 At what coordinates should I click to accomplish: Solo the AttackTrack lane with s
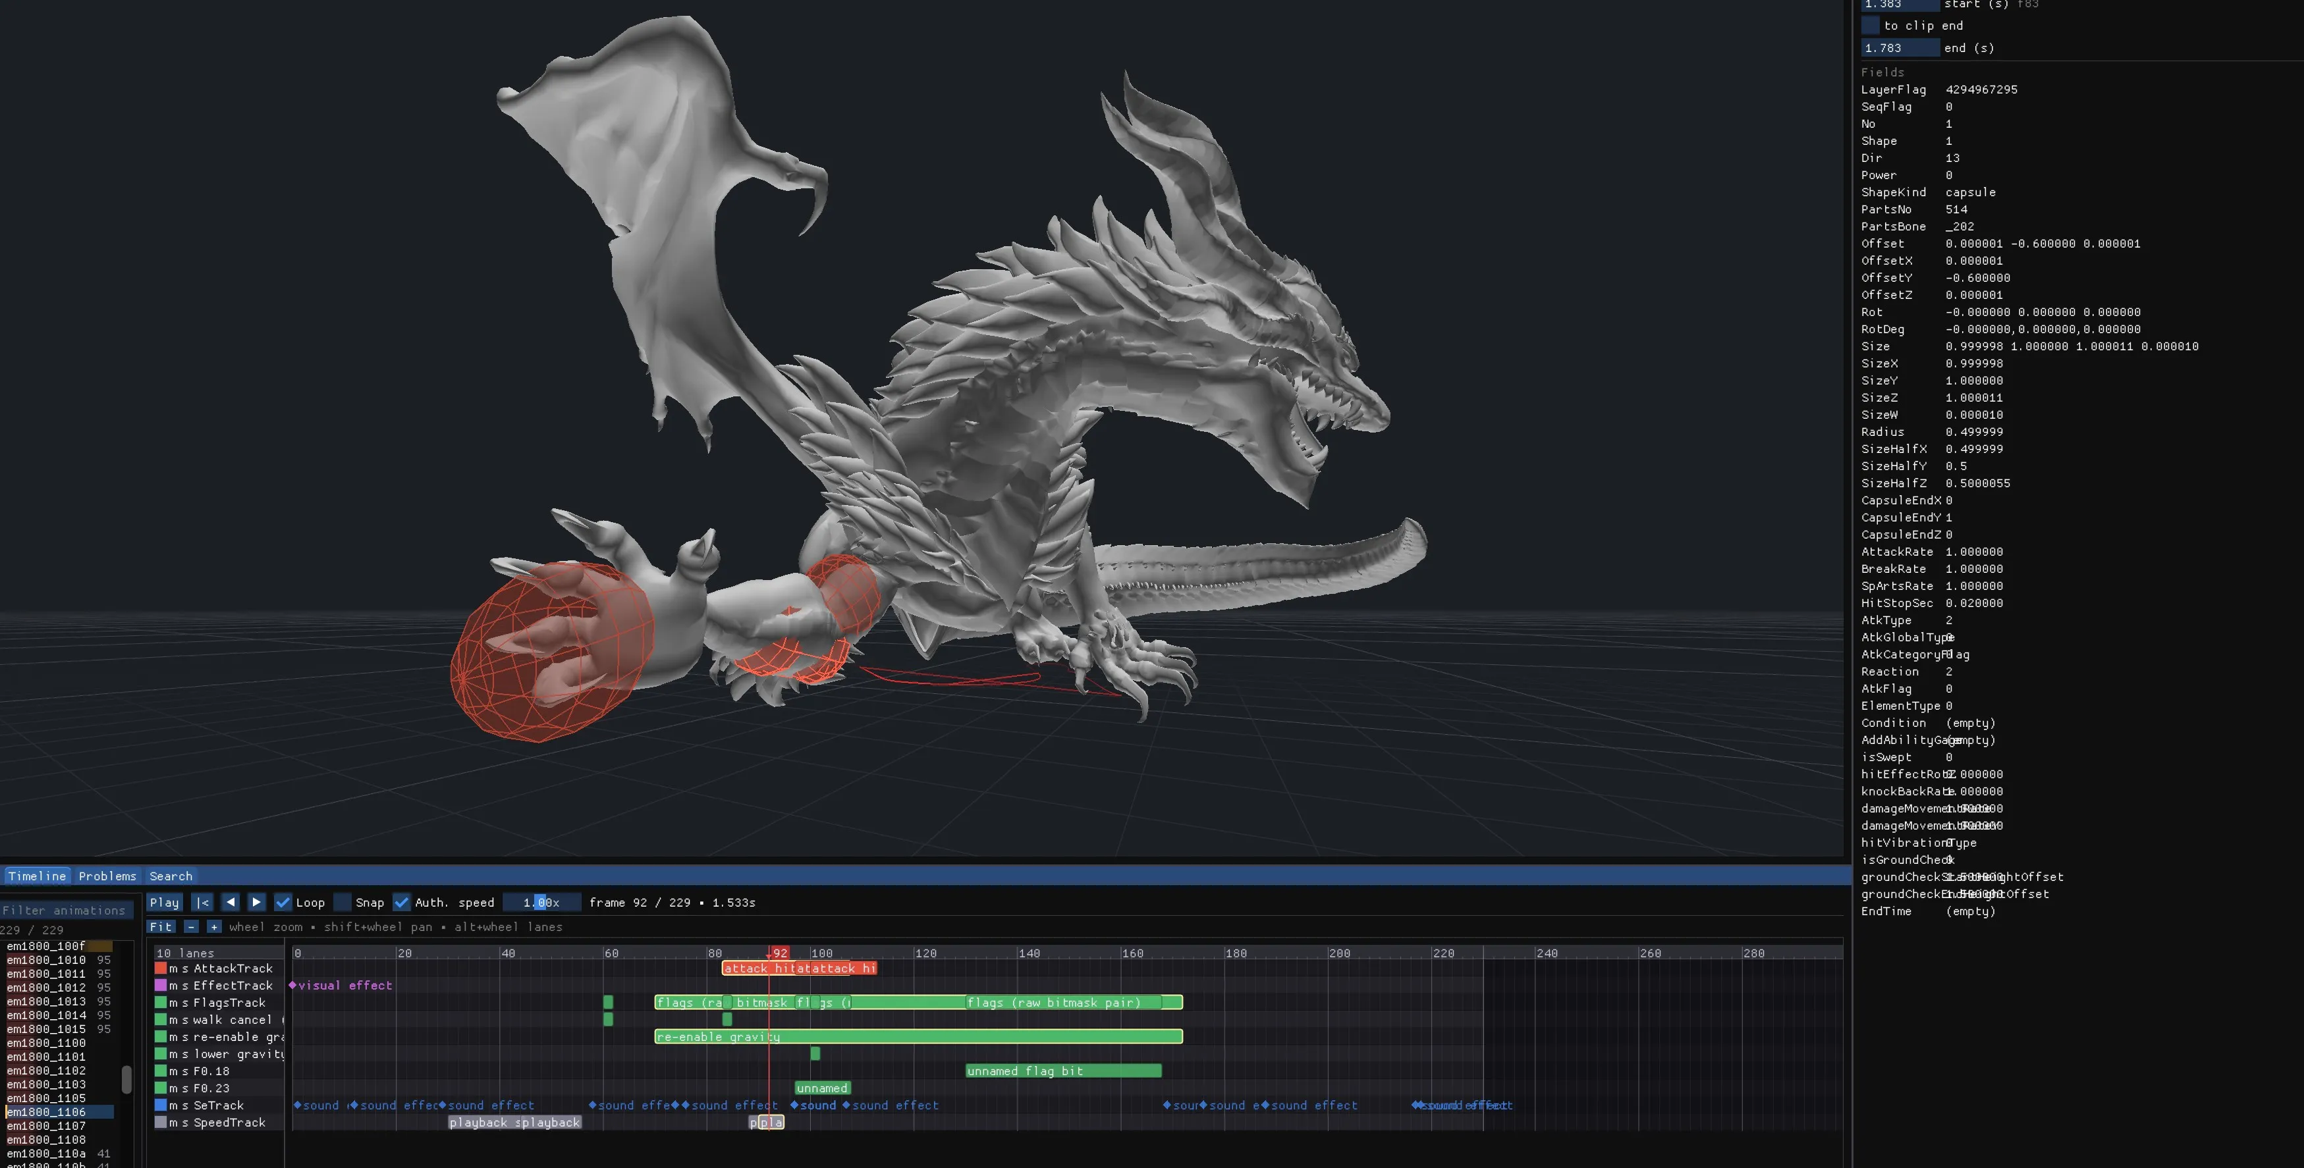tap(185, 969)
